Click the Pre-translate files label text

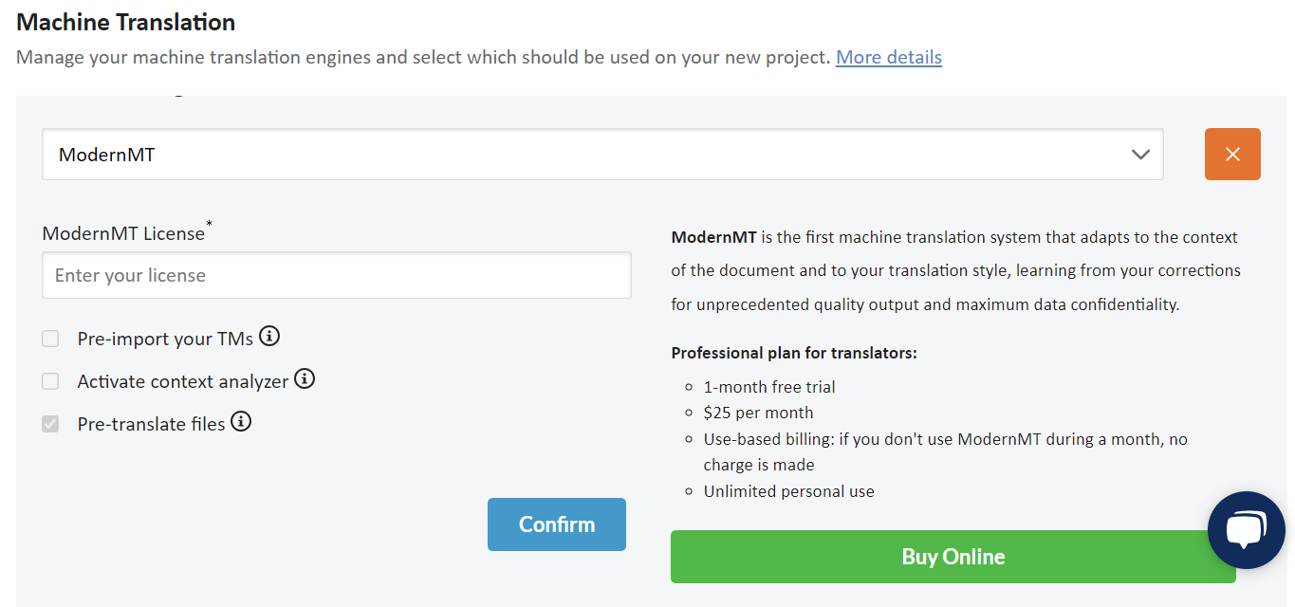click(152, 424)
